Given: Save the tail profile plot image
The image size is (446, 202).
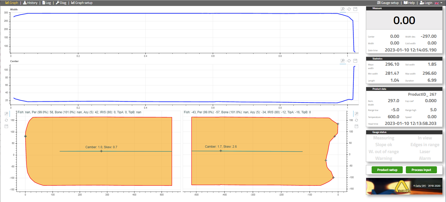Looking at the screenshot, I should [x=356, y=126].
